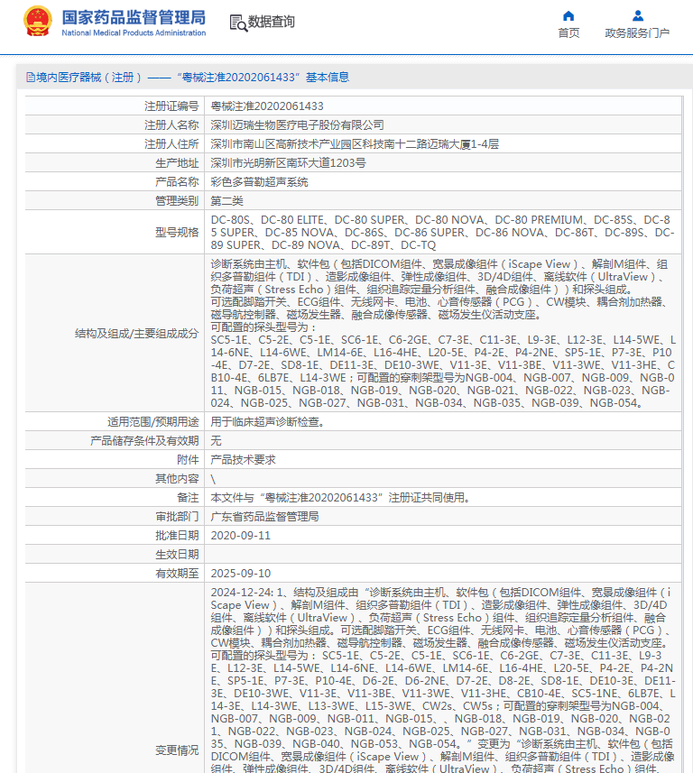This screenshot has height=773, width=693.
Task: Select the 批准日期 label
Action: click(x=177, y=536)
